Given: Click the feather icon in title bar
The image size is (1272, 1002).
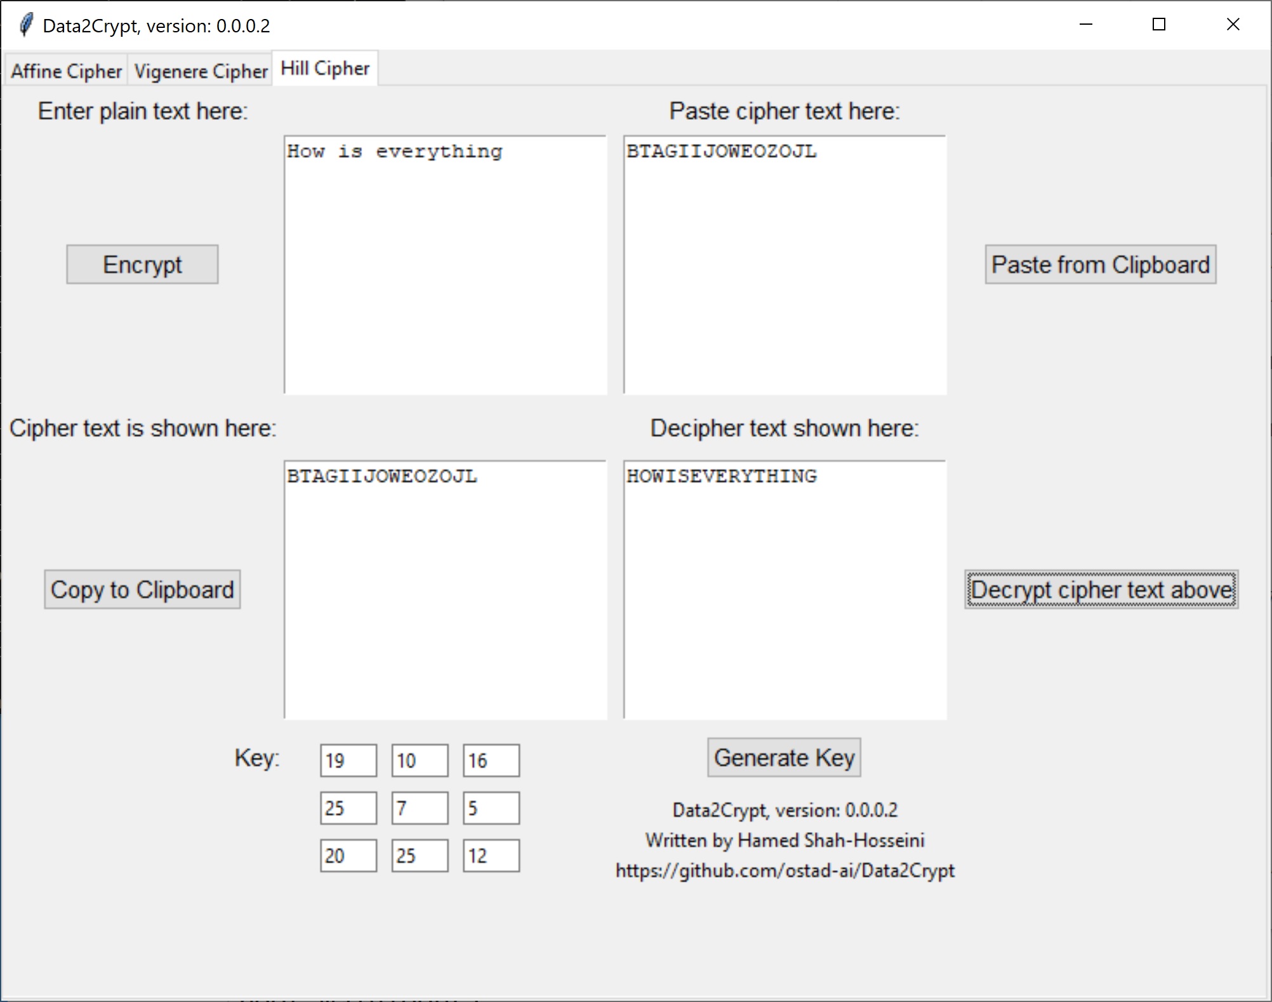Looking at the screenshot, I should (x=25, y=25).
